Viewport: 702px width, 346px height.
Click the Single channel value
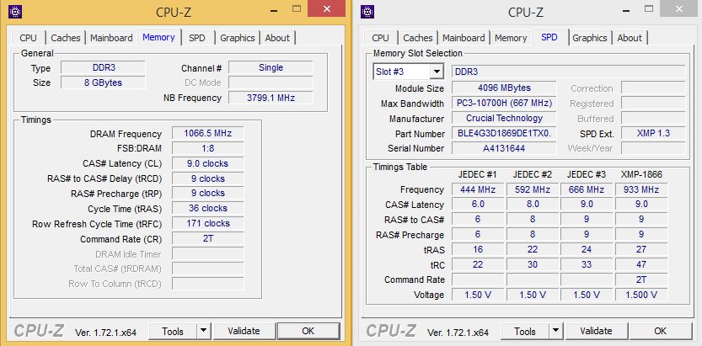click(x=271, y=67)
